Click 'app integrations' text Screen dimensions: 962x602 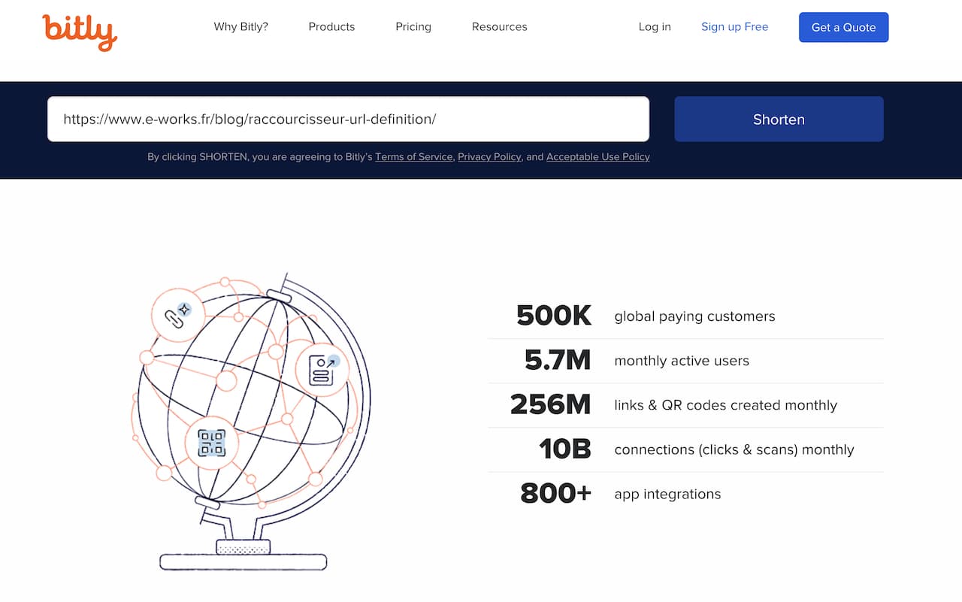click(x=667, y=494)
